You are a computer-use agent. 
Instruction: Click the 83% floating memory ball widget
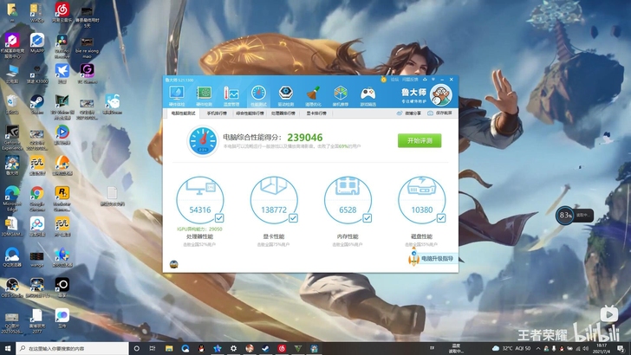pyautogui.click(x=565, y=216)
